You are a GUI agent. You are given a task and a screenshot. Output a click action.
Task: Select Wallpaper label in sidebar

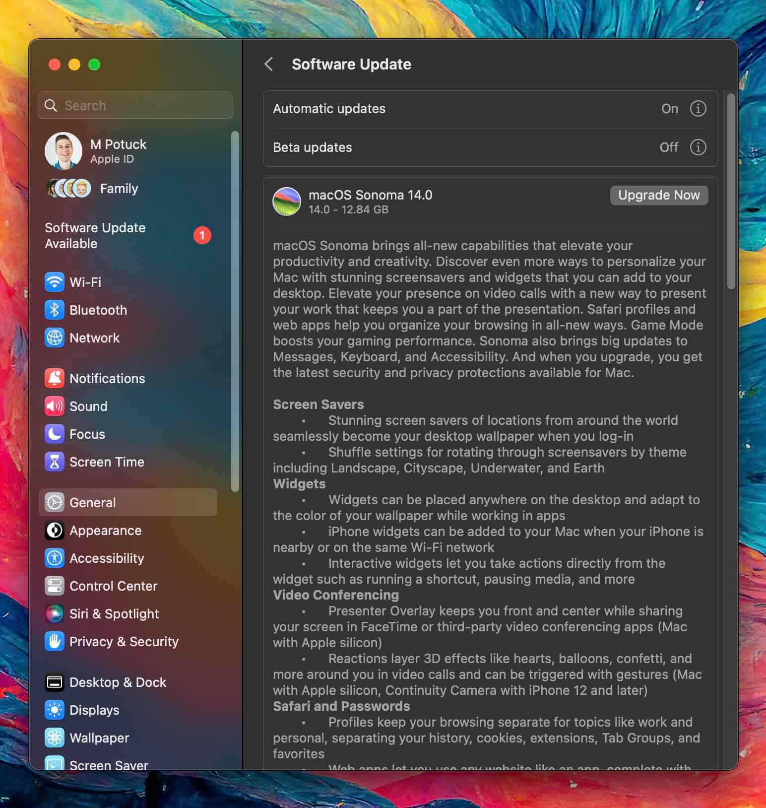pos(99,738)
